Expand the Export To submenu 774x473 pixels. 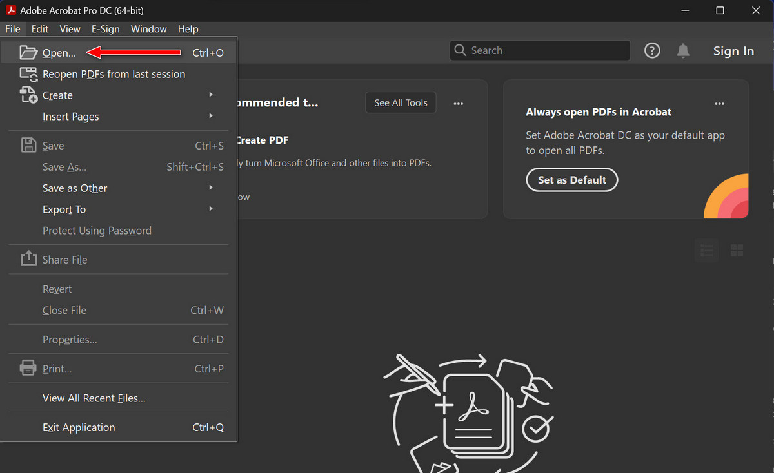(210, 209)
